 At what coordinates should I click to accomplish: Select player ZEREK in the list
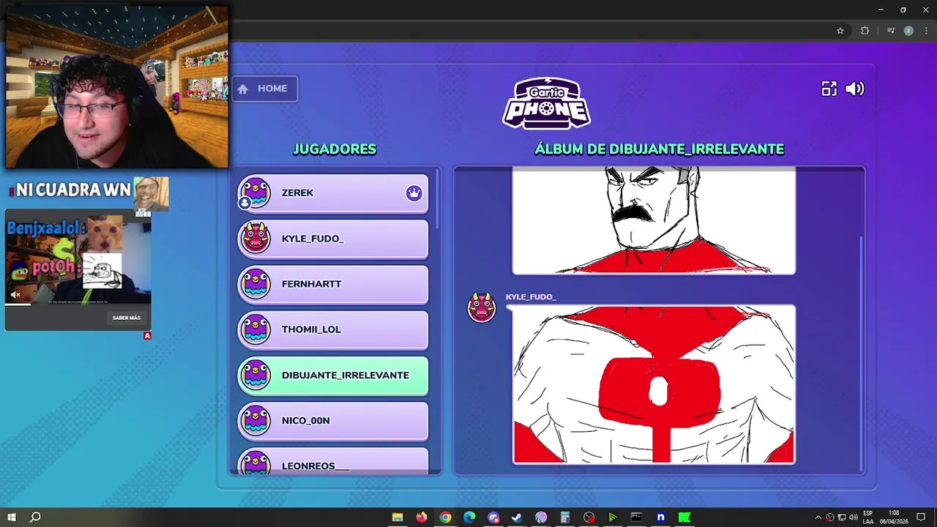pyautogui.click(x=333, y=193)
